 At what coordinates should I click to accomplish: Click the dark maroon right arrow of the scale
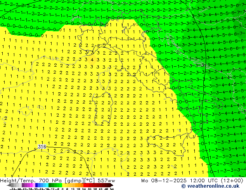pyautogui.click(x=112, y=185)
